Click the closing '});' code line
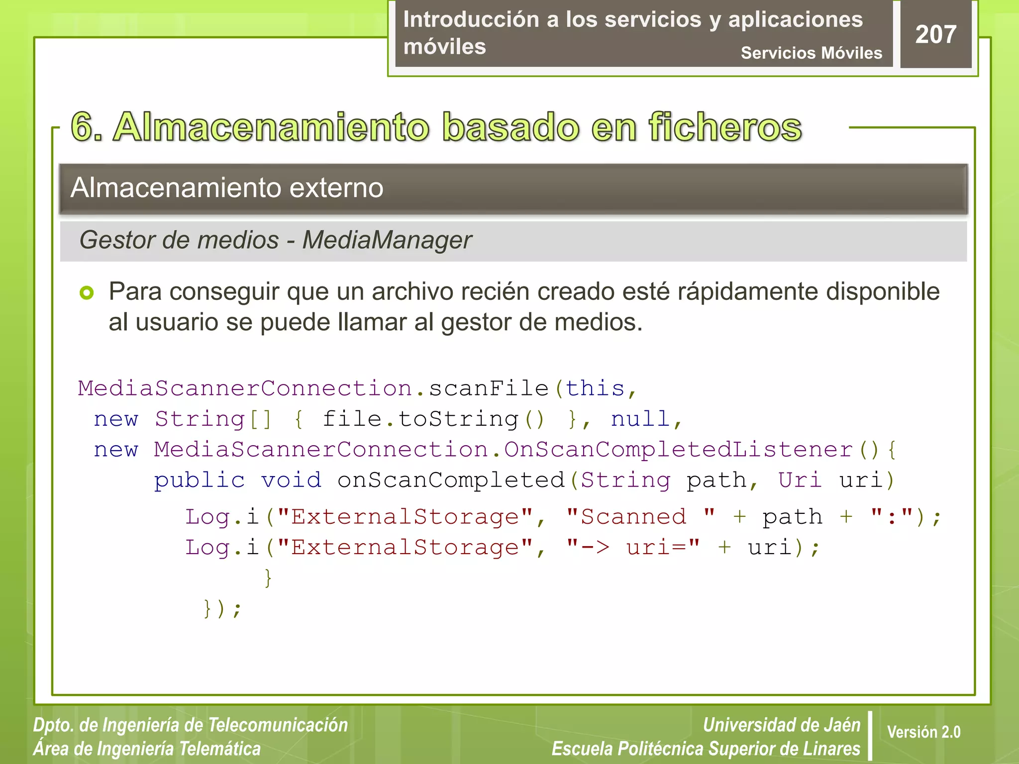The image size is (1019, 764). click(222, 608)
